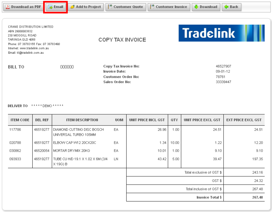272x212 pixels.
Task: Open the Download as PDF button label
Action: 26,7
